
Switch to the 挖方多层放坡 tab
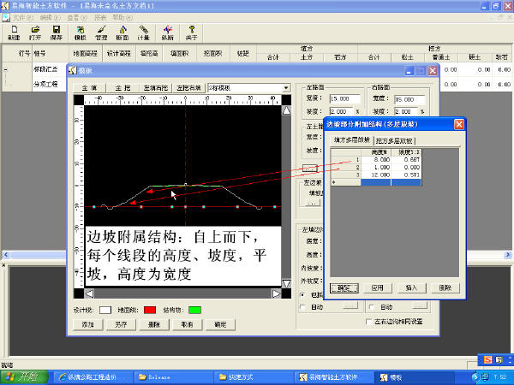394,141
